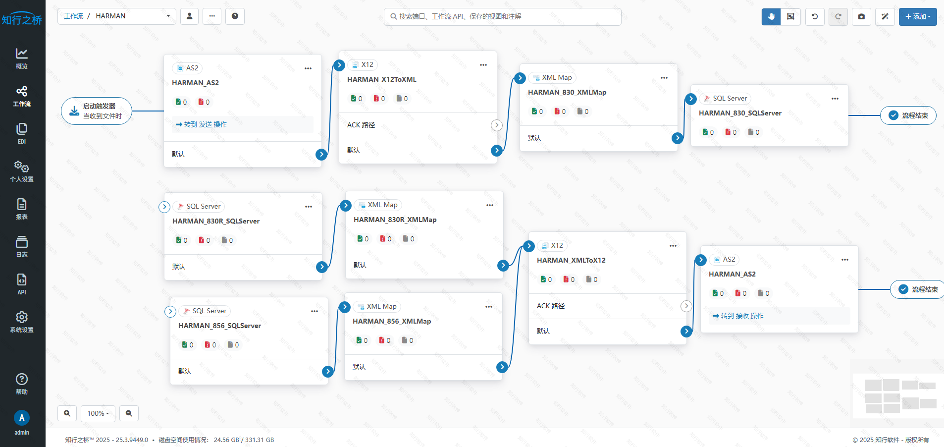Open HARMAN_830_XMLMap three-dot menu
The width and height of the screenshot is (944, 447).
click(664, 78)
